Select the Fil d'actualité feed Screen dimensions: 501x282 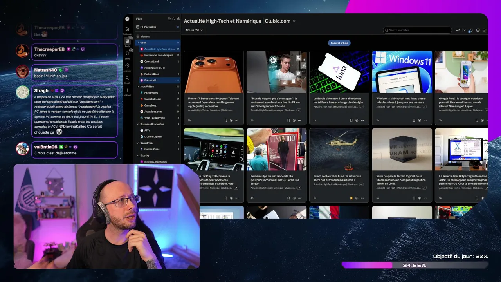(158, 27)
